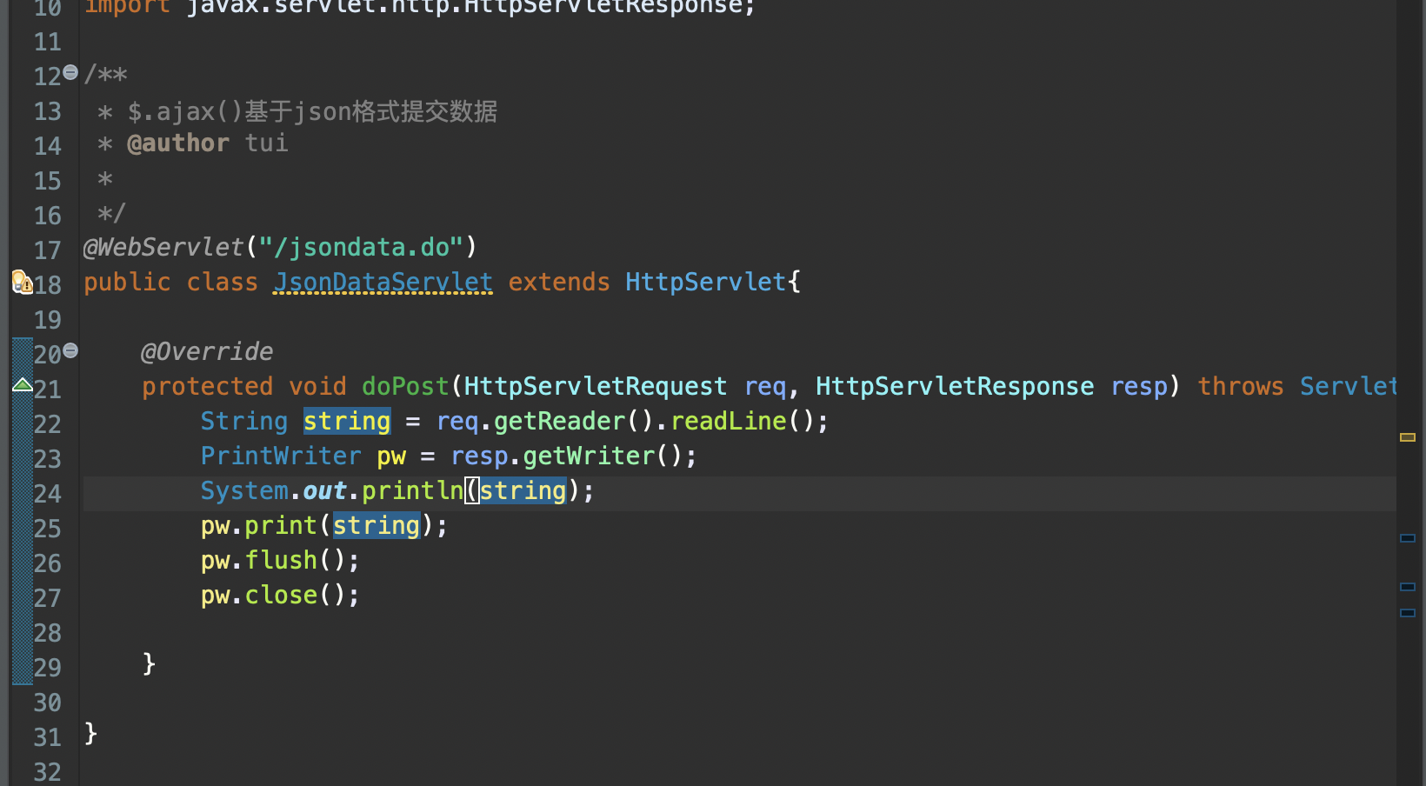Click the HttpServletRequest parameter type
This screenshot has height=786, width=1426.
pyautogui.click(x=595, y=386)
